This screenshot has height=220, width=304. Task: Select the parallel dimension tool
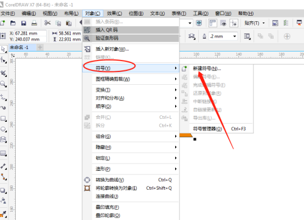(x=4, y=166)
